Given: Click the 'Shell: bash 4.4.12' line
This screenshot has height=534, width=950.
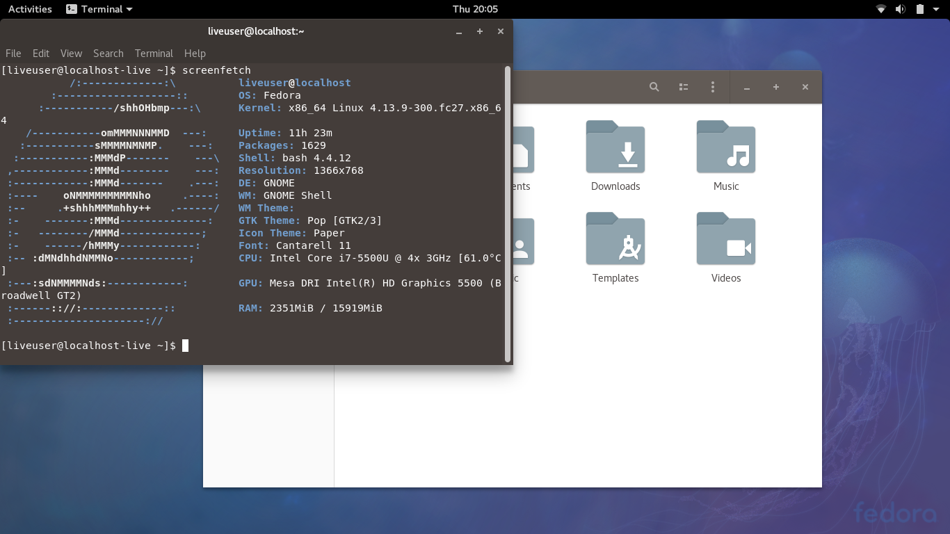Looking at the screenshot, I should (x=295, y=158).
